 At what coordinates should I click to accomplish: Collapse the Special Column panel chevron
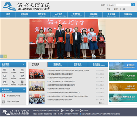click(24, 90)
